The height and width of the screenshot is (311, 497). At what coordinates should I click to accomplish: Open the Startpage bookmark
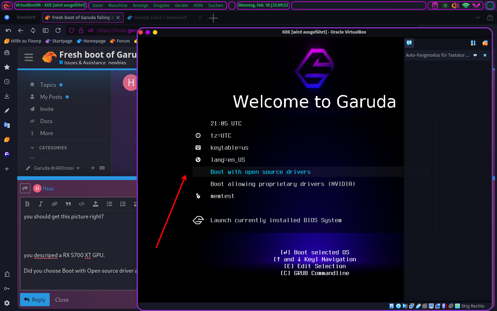click(59, 41)
